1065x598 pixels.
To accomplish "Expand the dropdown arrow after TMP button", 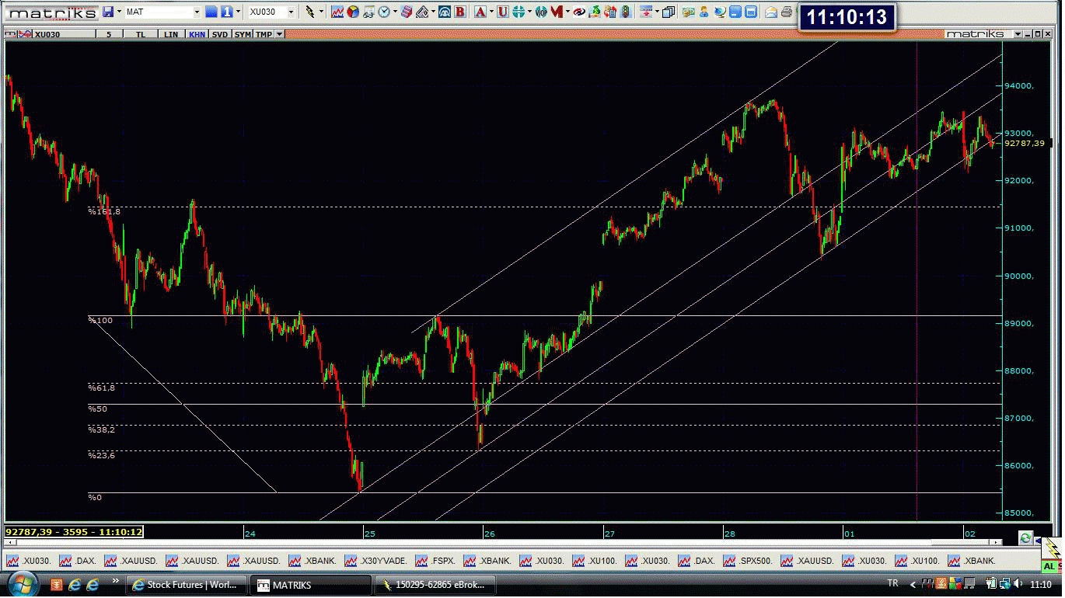I will (x=280, y=34).
